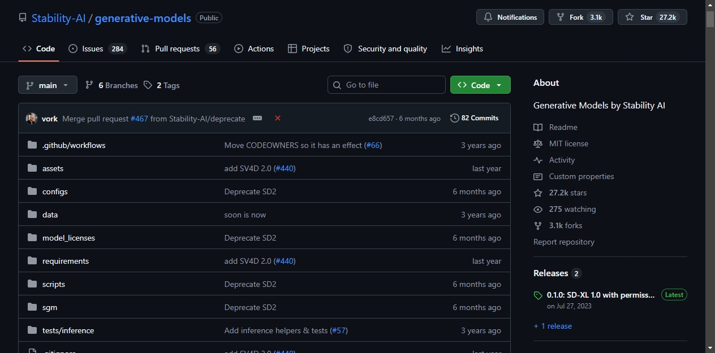
Task: Open the vork author link
Action: (50, 119)
